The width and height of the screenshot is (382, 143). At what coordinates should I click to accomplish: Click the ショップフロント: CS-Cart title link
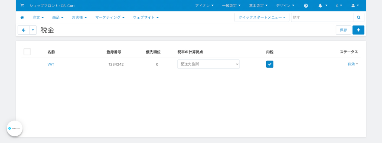click(x=52, y=6)
